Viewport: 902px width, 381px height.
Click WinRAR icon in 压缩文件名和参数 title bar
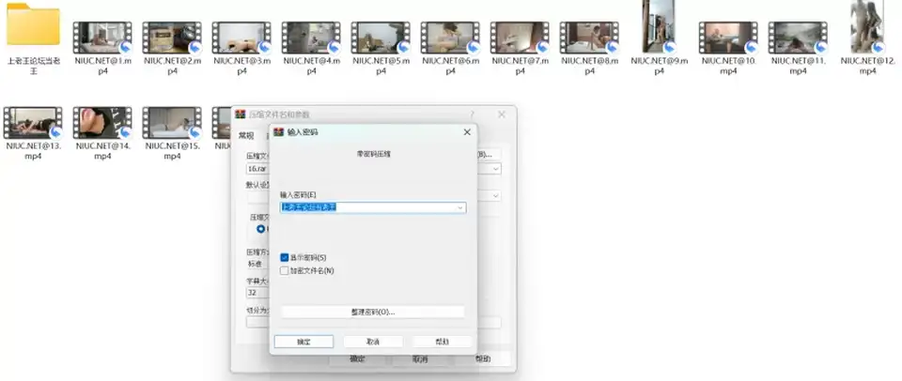point(241,114)
